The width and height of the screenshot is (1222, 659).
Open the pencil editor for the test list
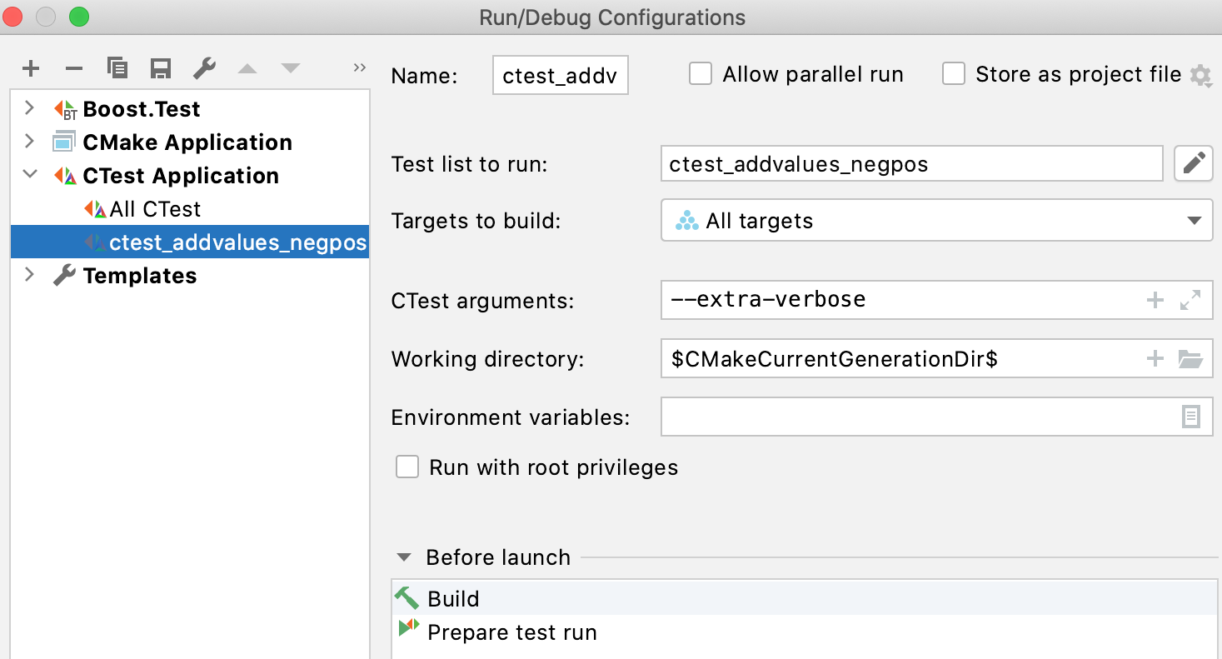pyautogui.click(x=1193, y=163)
